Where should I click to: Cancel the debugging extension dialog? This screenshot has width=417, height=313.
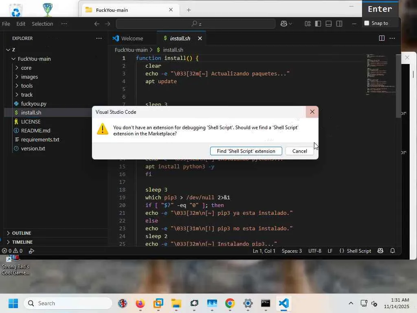pyautogui.click(x=299, y=151)
